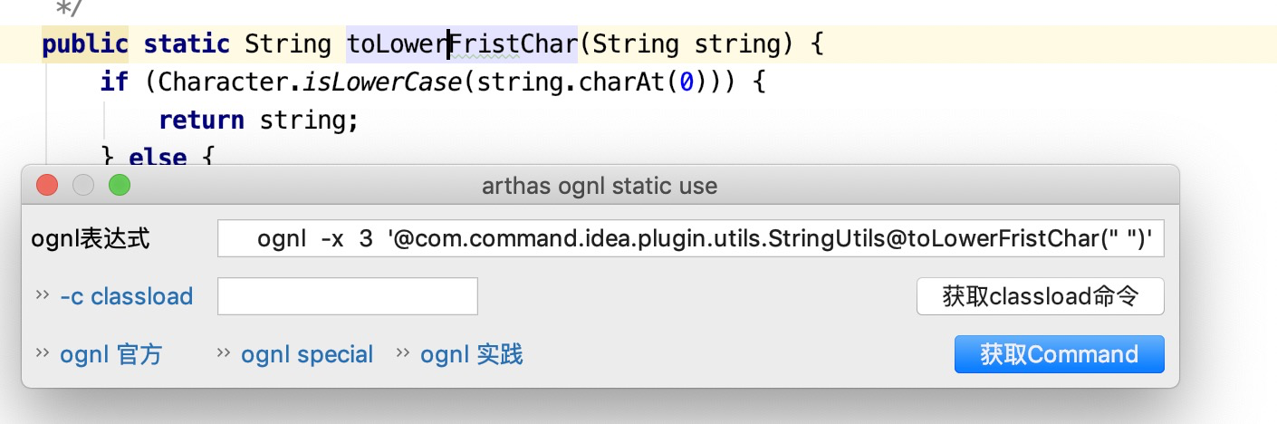Open the ognl 实践 link
1277x424 pixels.
[x=471, y=354]
